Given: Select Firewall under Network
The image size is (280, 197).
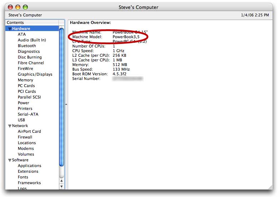Looking at the screenshot, I should (x=25, y=137).
